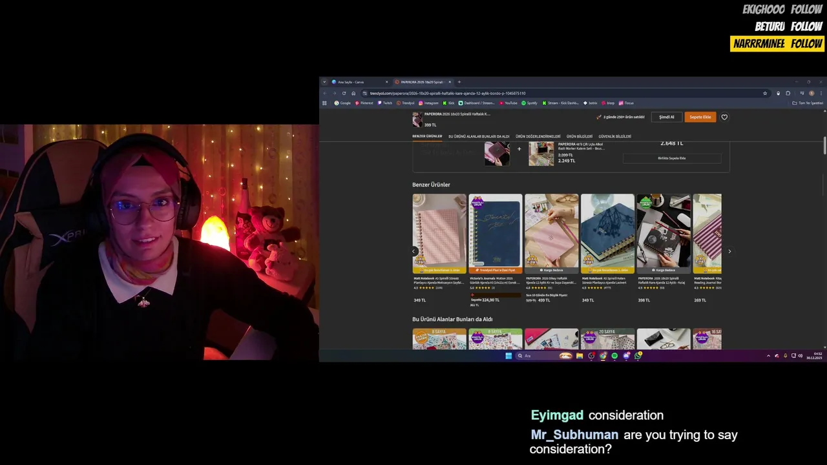Add product to favorites with heart icon
Image resolution: width=827 pixels, height=465 pixels.
click(724, 117)
